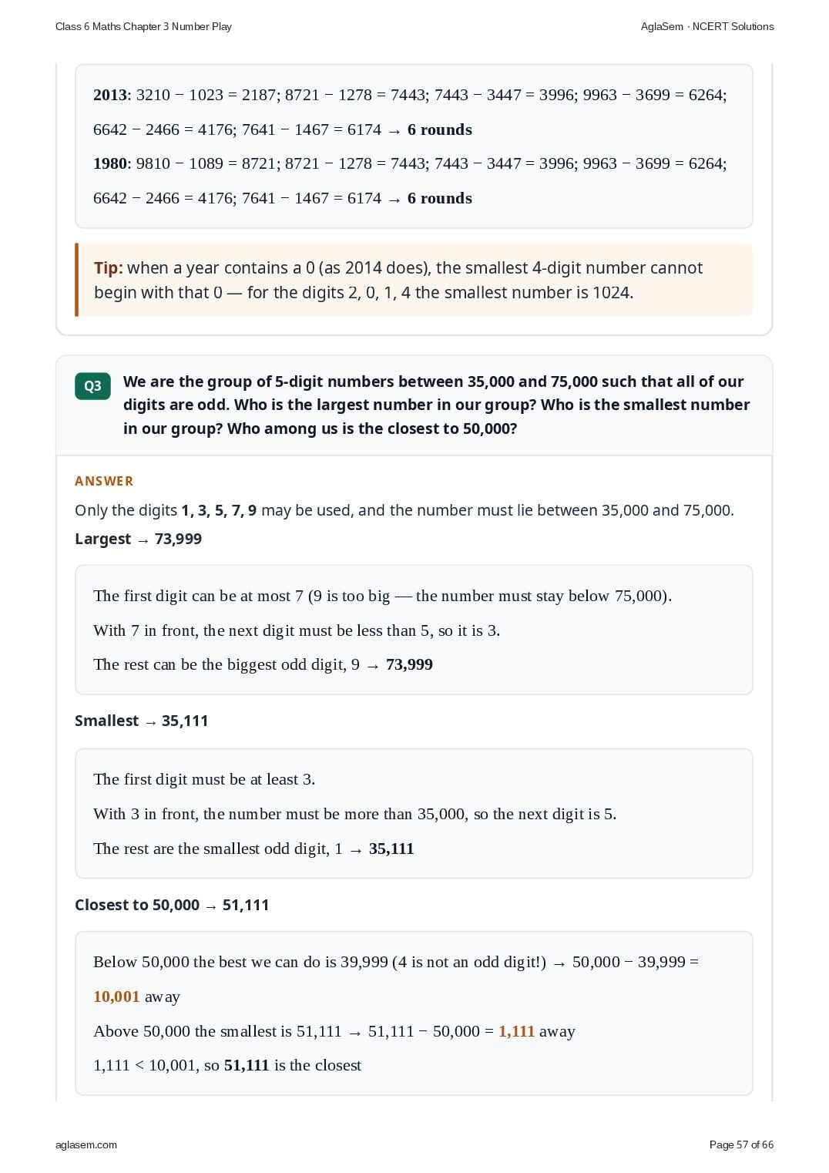Screen dimensions: 829x1173
Task: Click the bold 2013 year label
Action: (110, 95)
